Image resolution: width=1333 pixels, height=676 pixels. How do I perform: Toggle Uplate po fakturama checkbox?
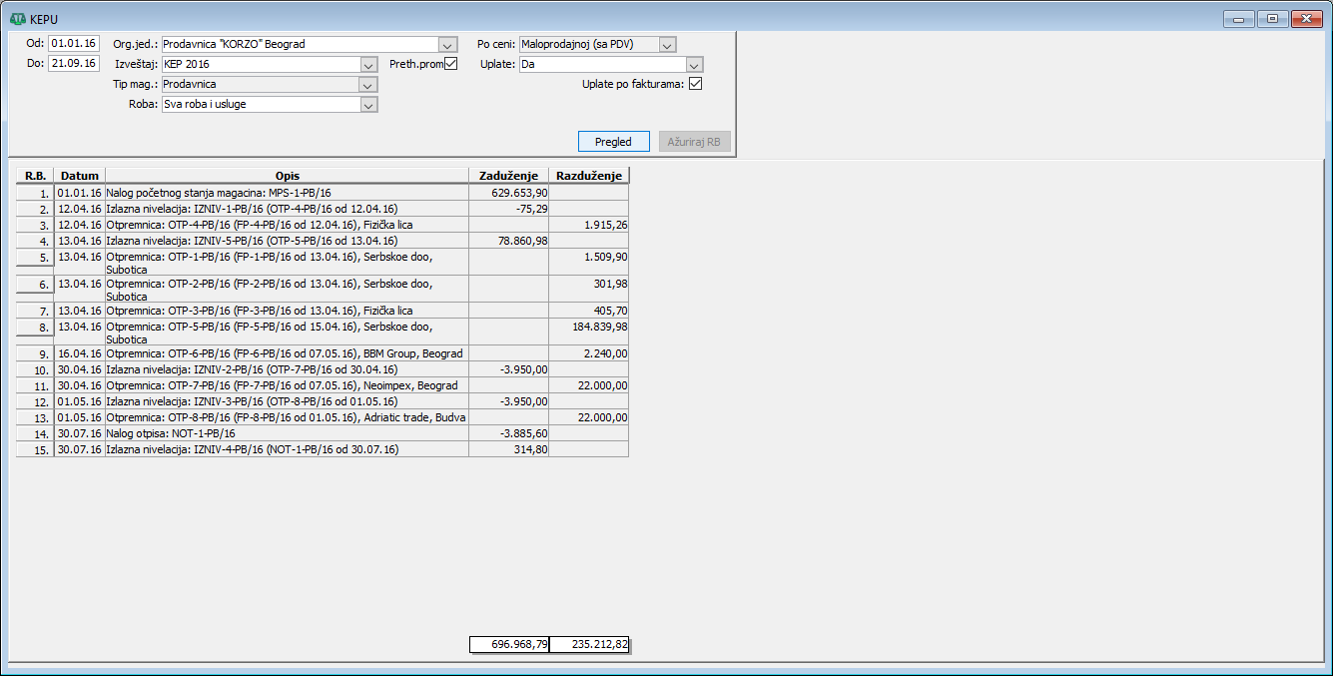point(696,84)
